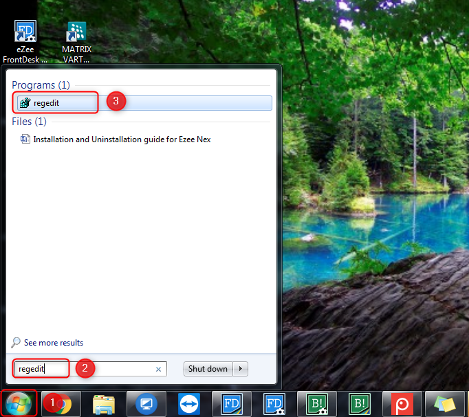The width and height of the screenshot is (469, 417).
Task: Click See more results link
Action: point(54,343)
